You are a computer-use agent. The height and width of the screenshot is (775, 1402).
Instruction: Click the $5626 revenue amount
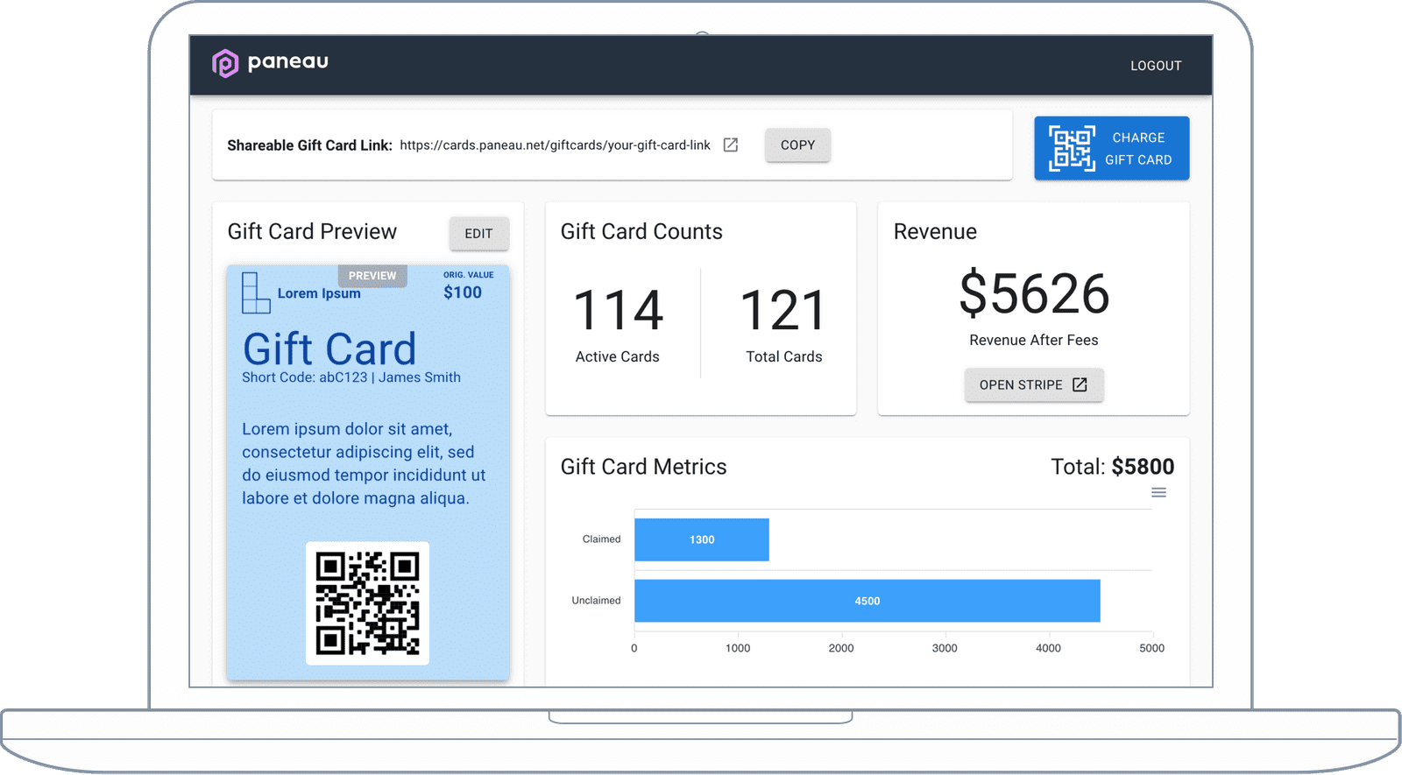click(1034, 293)
